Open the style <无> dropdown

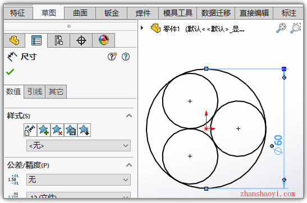pos(79,145)
